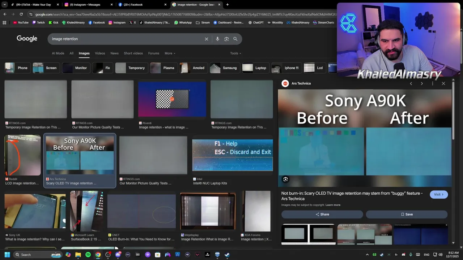Open the volume control in system tray

pos(441,255)
